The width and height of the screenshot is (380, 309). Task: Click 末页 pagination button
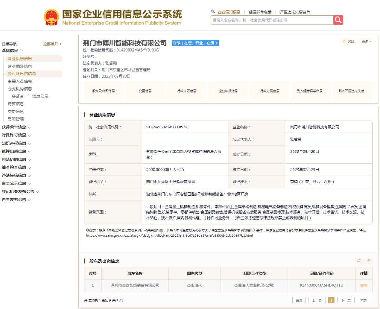click(364, 300)
